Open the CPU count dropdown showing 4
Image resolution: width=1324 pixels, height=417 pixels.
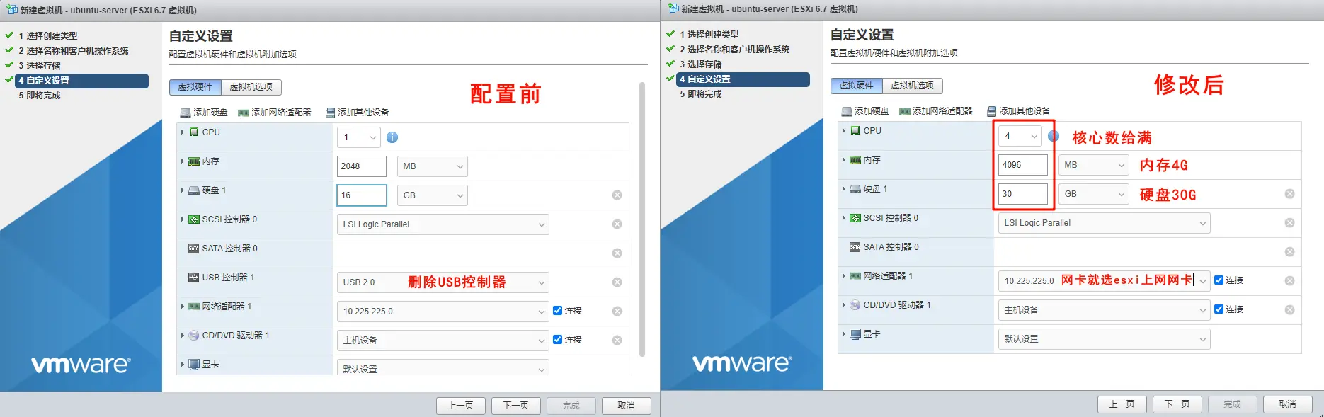1020,136
